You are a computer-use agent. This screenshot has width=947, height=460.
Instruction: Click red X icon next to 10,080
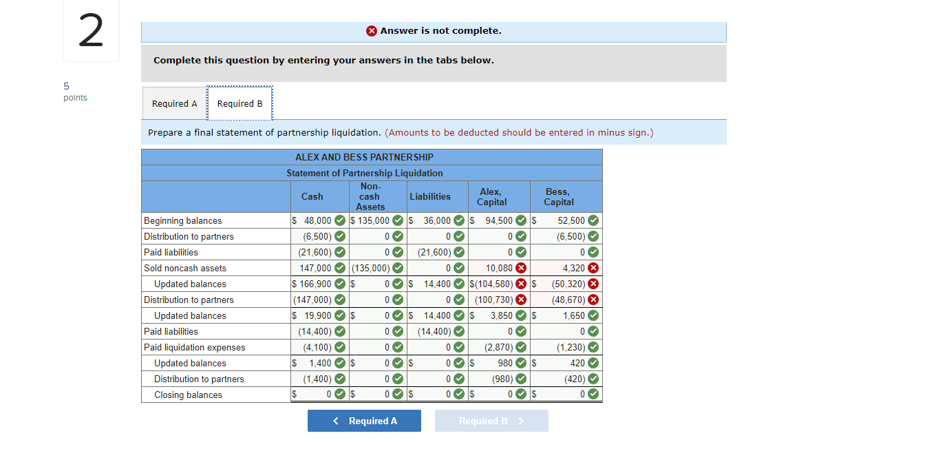[522, 268]
